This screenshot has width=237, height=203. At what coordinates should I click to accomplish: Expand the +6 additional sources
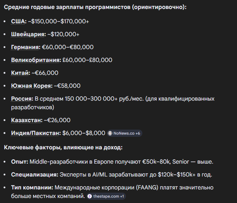[x=138, y=133]
